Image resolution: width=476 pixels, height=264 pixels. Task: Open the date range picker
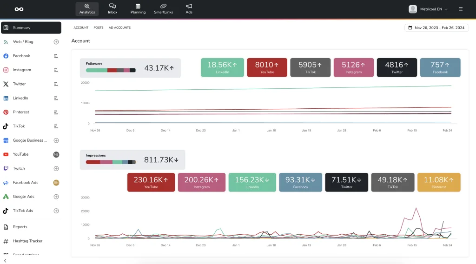pyautogui.click(x=436, y=27)
